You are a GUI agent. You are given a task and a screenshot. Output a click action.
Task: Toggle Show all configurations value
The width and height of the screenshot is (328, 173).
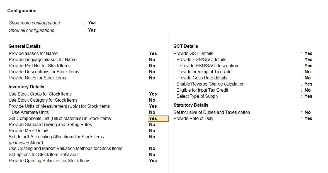coord(92,30)
